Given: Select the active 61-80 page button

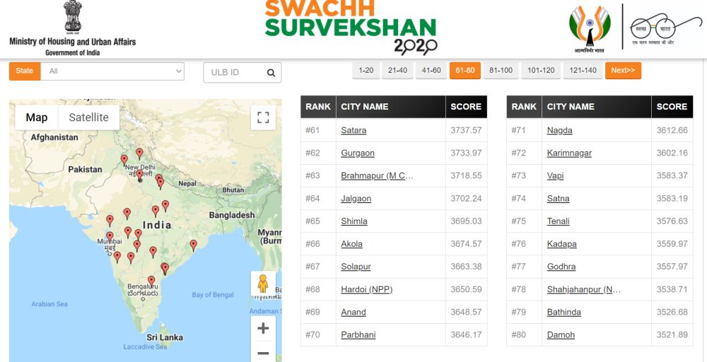Looking at the screenshot, I should [x=465, y=70].
